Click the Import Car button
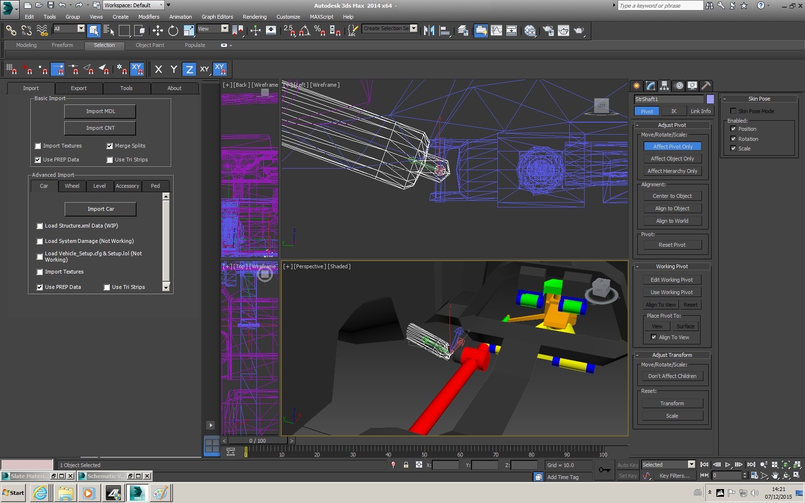The width and height of the screenshot is (805, 503). 101,209
